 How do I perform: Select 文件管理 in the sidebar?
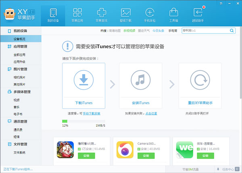(x=21, y=144)
